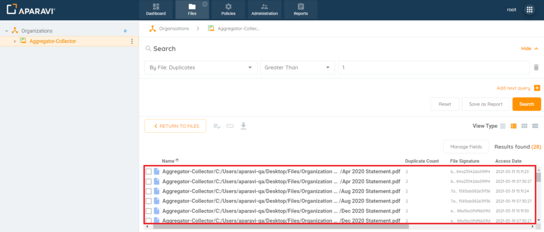
Task: Switch to grid view type
Action: tap(524, 126)
